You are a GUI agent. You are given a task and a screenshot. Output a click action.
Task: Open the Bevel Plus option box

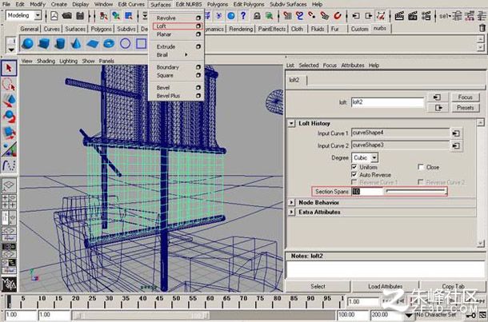198,96
